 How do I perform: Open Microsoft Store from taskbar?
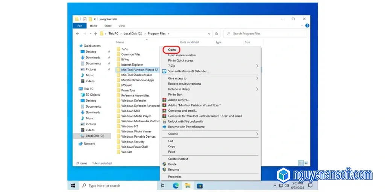(200, 186)
